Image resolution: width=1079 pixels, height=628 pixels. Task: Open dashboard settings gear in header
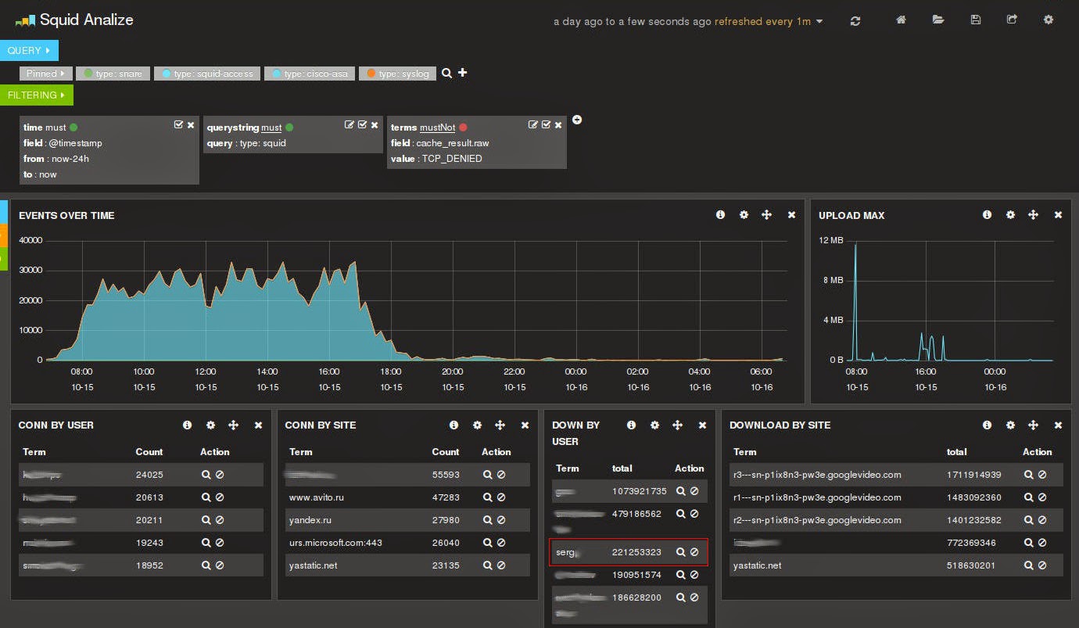coord(1049,20)
